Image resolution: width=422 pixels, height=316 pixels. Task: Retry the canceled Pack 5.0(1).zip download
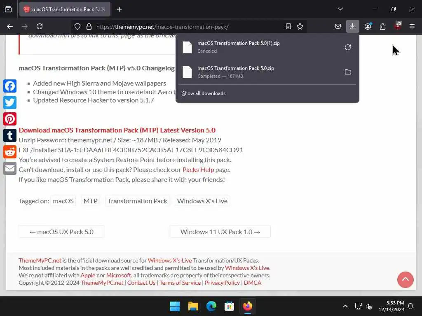[348, 47]
